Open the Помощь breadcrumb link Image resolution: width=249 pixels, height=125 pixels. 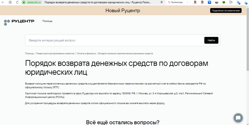[29, 54]
